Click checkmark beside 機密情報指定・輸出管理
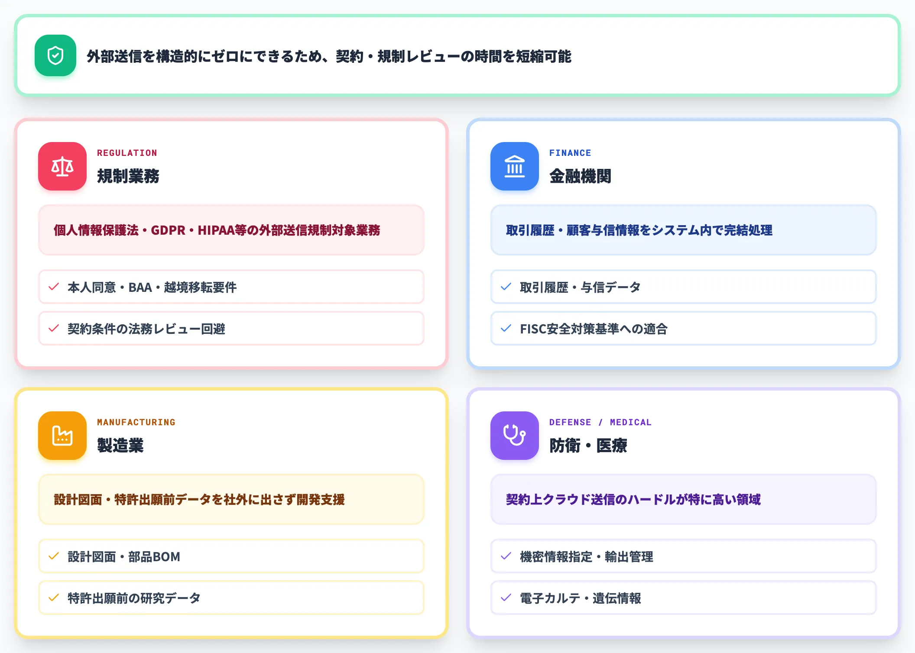915x653 pixels. 506,556
